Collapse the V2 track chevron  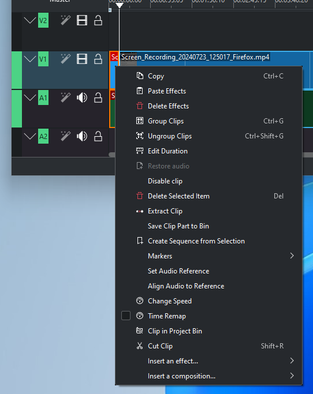[x=30, y=20]
